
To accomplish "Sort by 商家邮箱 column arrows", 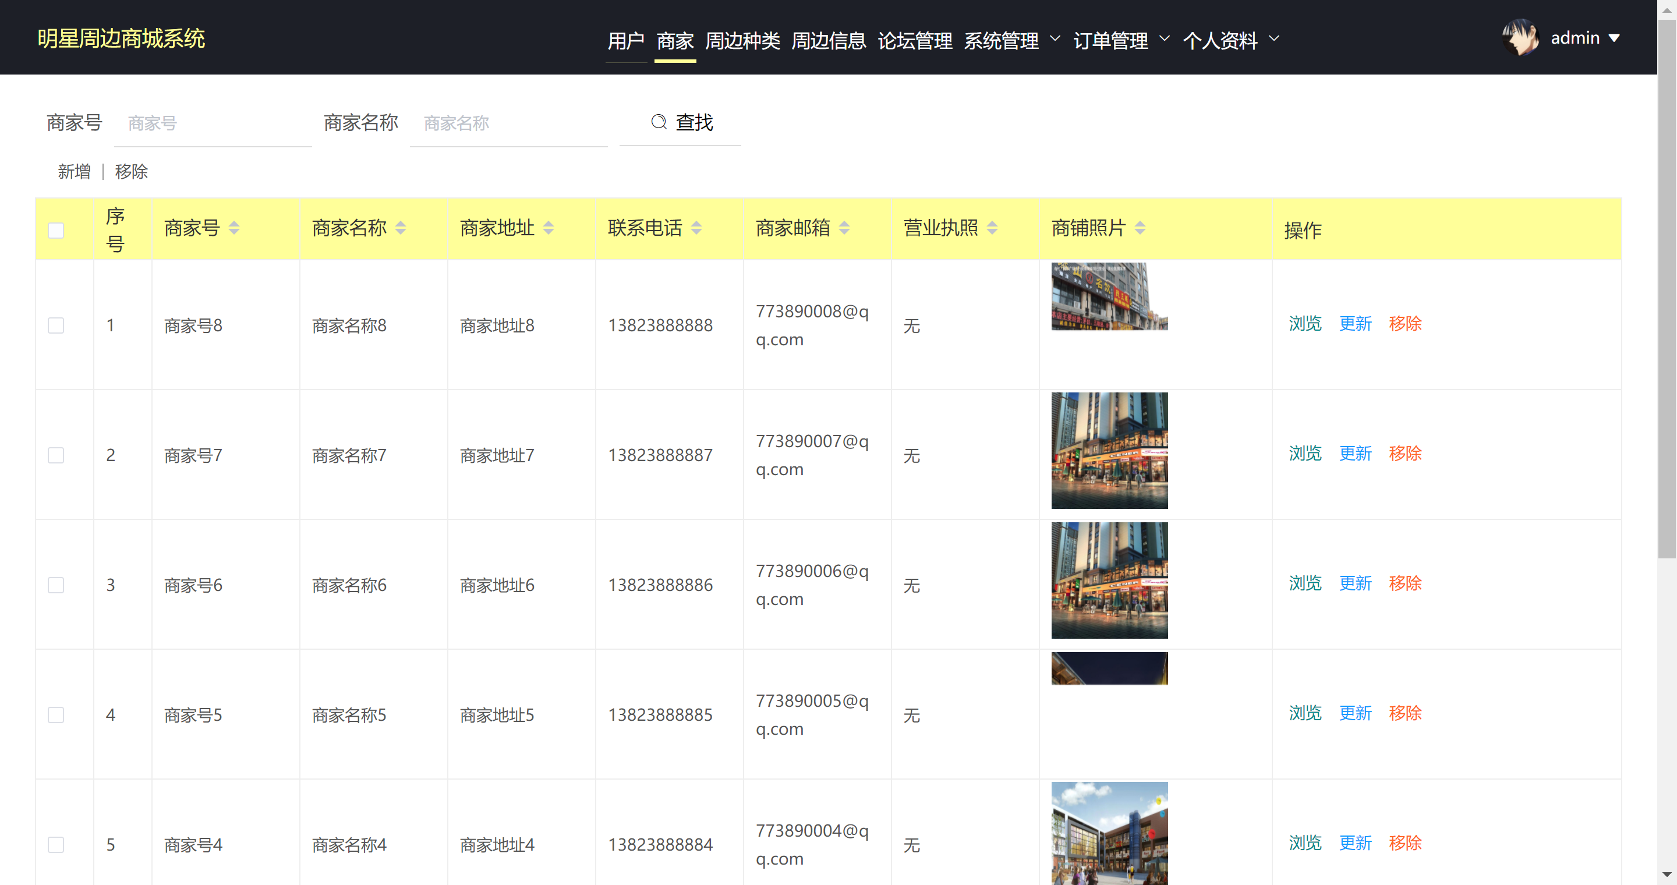I will [x=844, y=228].
